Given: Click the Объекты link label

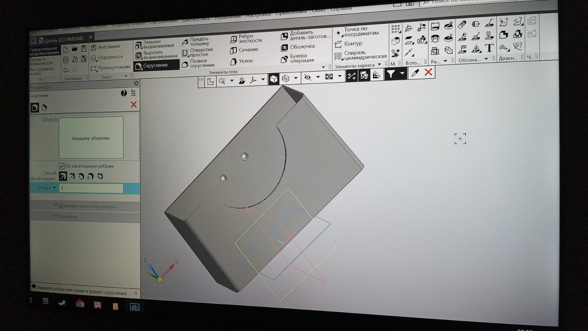Looking at the screenshot, I should [50, 119].
